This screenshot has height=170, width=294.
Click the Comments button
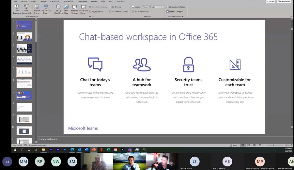tap(284, 1)
